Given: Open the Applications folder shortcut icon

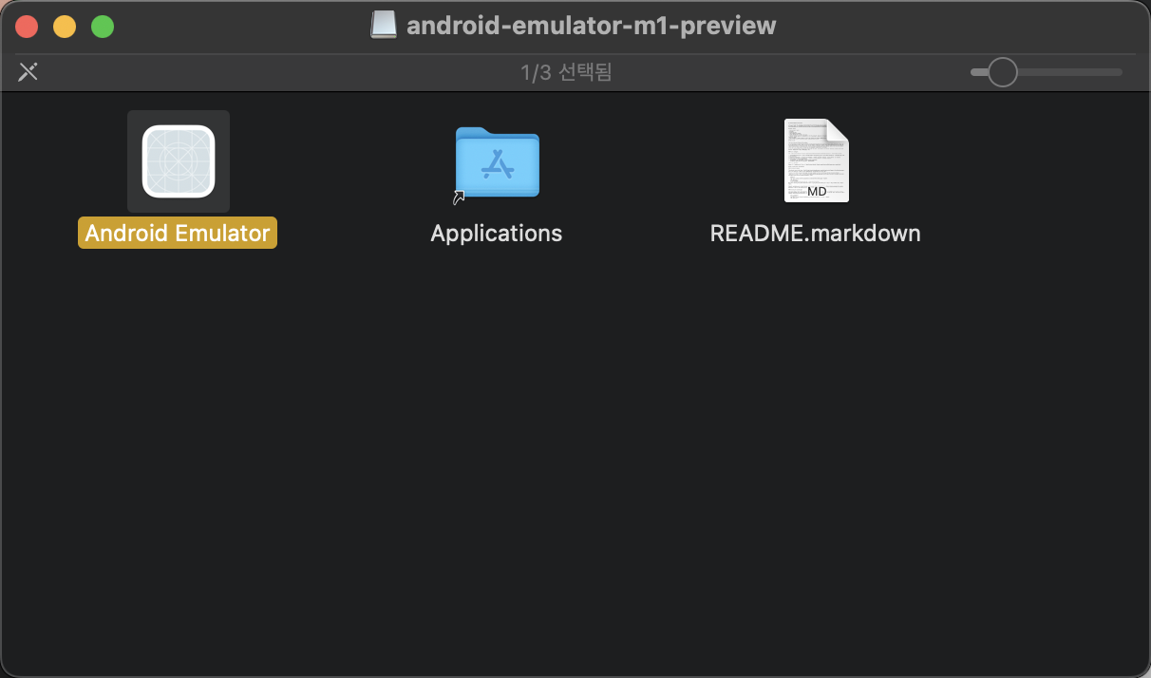Looking at the screenshot, I should pos(497,163).
